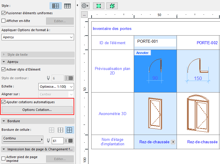This screenshot has width=220, height=164.
Task: Open the Echelle scale dropdown
Action: pyautogui.click(x=56, y=87)
